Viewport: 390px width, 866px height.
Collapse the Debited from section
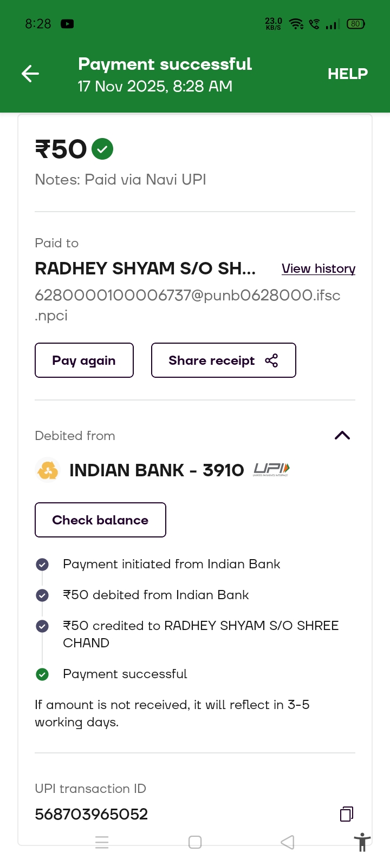coord(342,436)
